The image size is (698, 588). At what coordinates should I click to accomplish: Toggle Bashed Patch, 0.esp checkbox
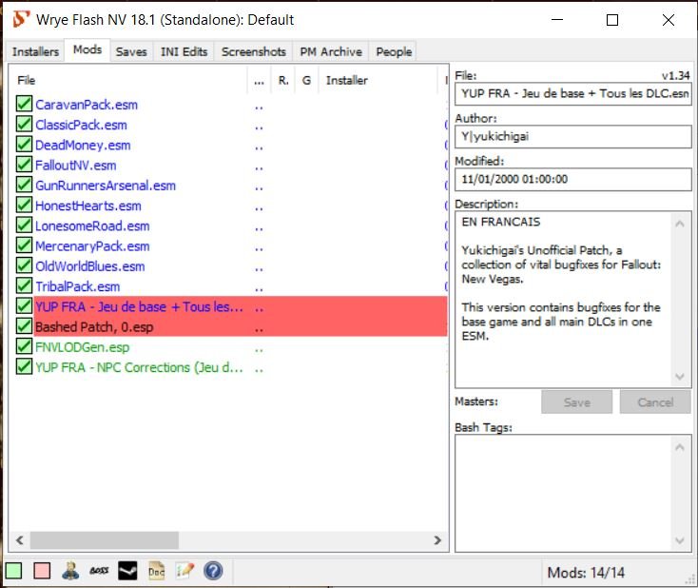coord(24,326)
